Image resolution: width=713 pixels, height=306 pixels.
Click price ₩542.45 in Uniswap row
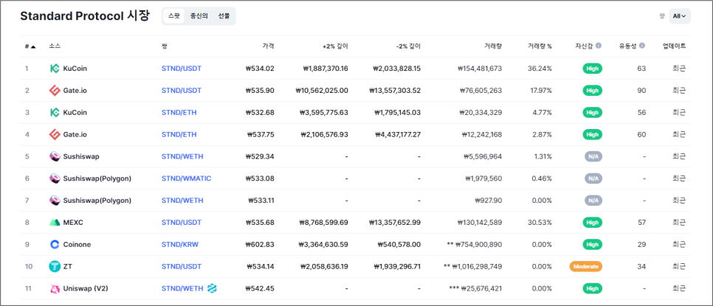coord(260,288)
